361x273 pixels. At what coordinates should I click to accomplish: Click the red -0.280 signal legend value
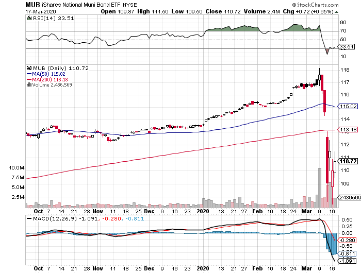(x=111, y=219)
